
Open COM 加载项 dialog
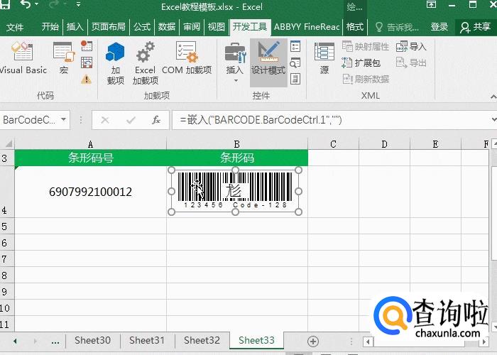click(x=186, y=59)
